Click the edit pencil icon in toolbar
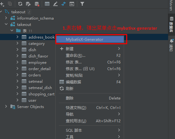 tap(55, 4)
